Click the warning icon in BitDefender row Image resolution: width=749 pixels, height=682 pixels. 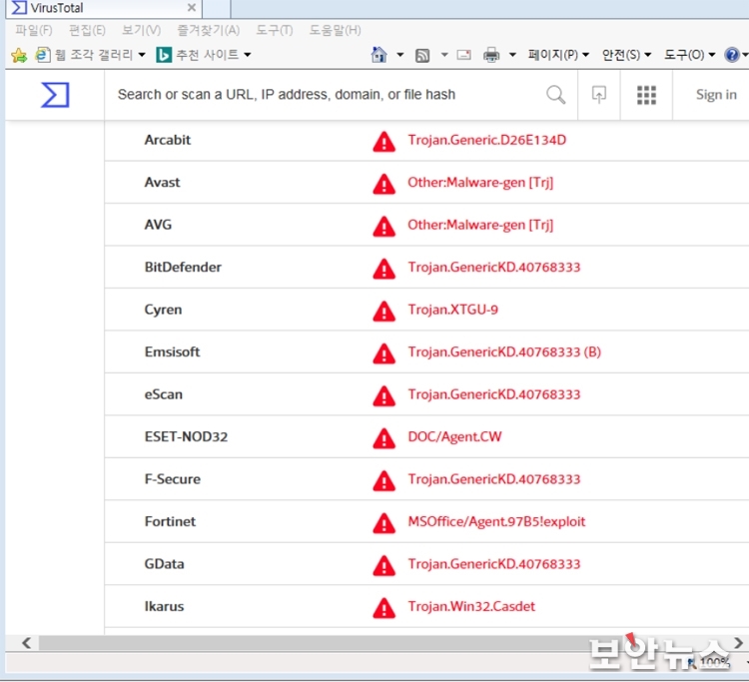click(x=384, y=269)
